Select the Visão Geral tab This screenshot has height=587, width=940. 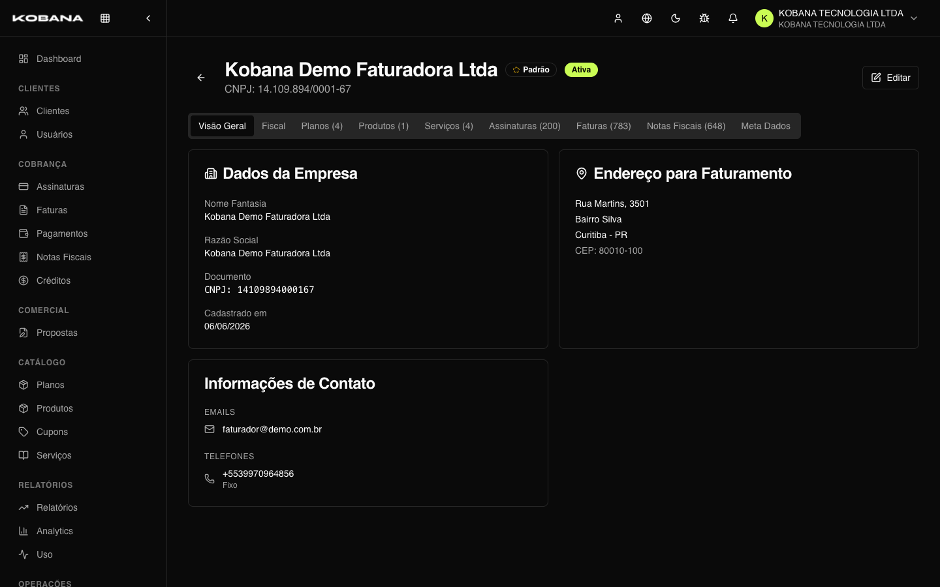[x=222, y=126]
